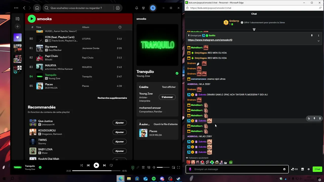The image size is (324, 182).
Task: Unpin BotRix message with pin icon
Action: point(312,36)
